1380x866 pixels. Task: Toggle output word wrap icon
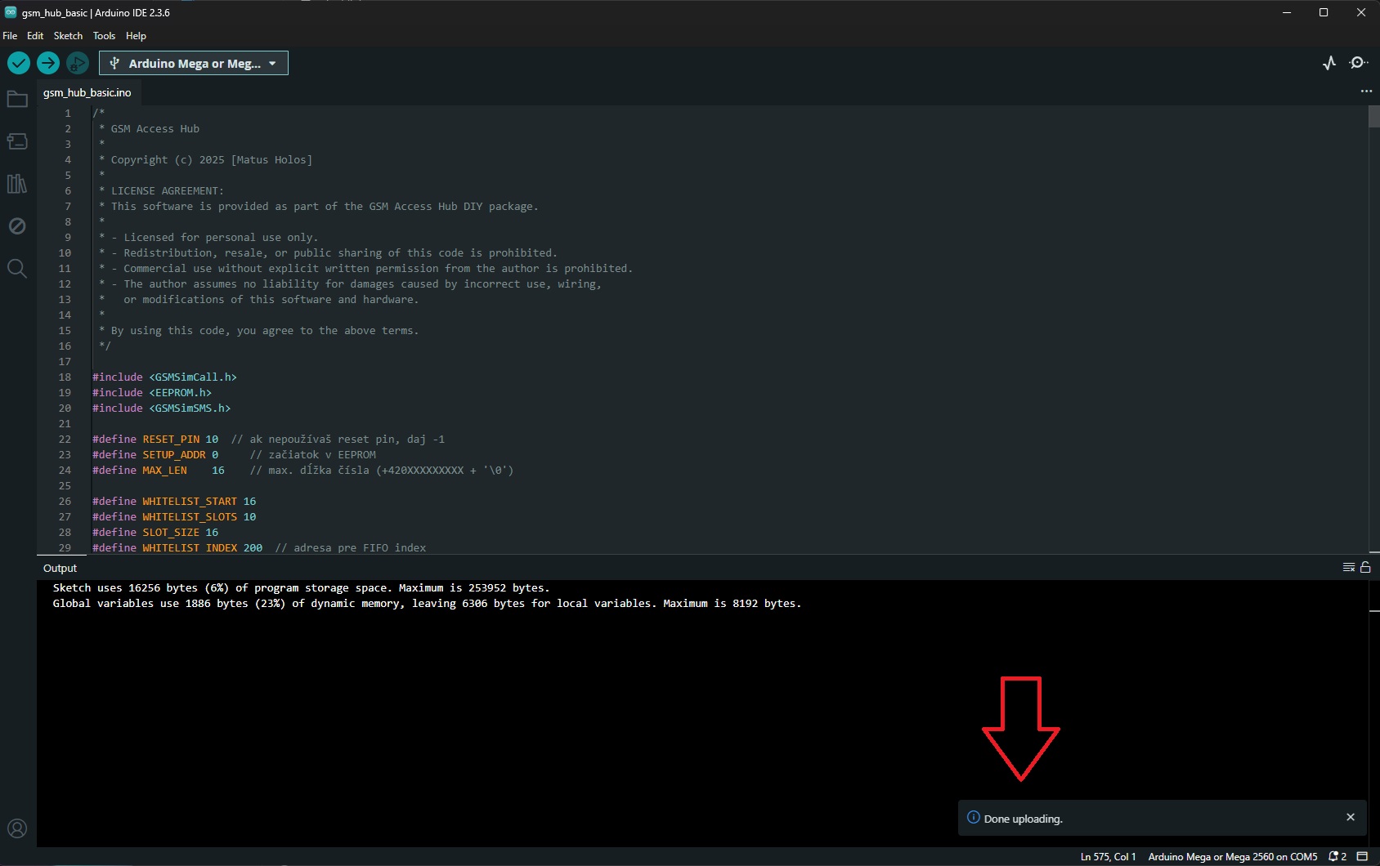click(1349, 568)
